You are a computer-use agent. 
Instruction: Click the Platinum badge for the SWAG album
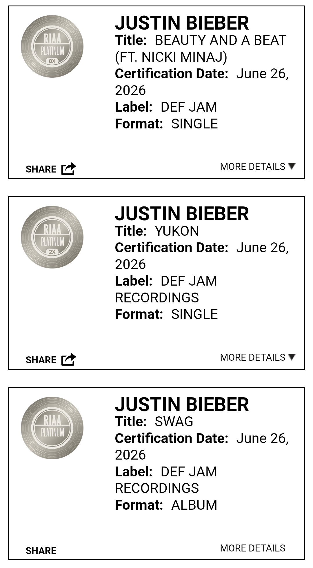[x=52, y=428]
